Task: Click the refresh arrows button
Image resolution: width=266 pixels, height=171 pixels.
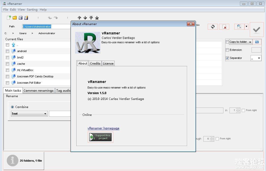Action: pyautogui.click(x=213, y=27)
